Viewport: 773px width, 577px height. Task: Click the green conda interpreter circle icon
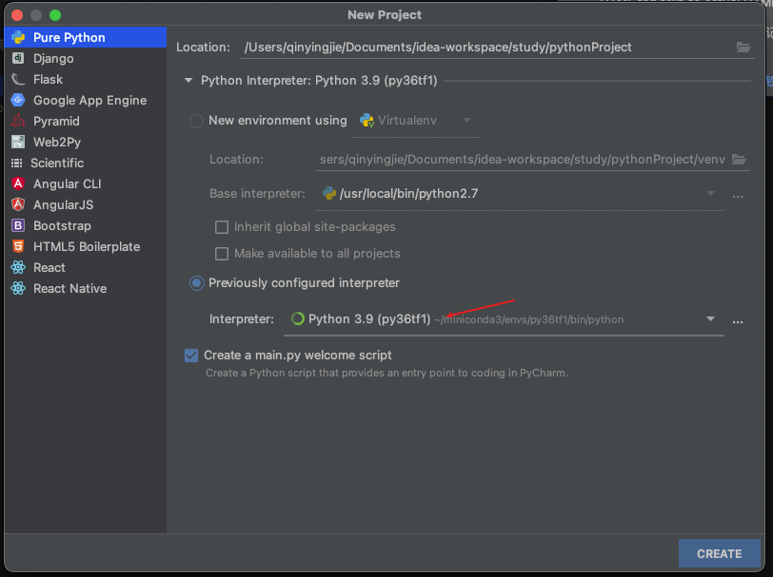coord(297,319)
